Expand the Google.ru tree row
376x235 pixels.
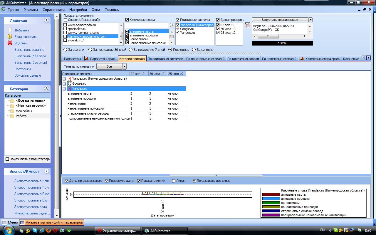tap(64, 84)
